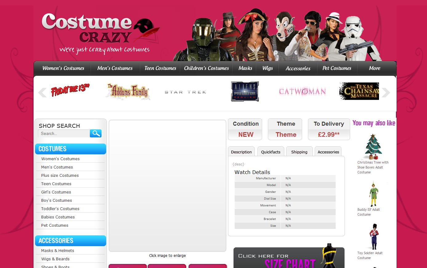Open the Catwoman brand logo
Screen dimensions: 427x268
pyautogui.click(x=302, y=91)
